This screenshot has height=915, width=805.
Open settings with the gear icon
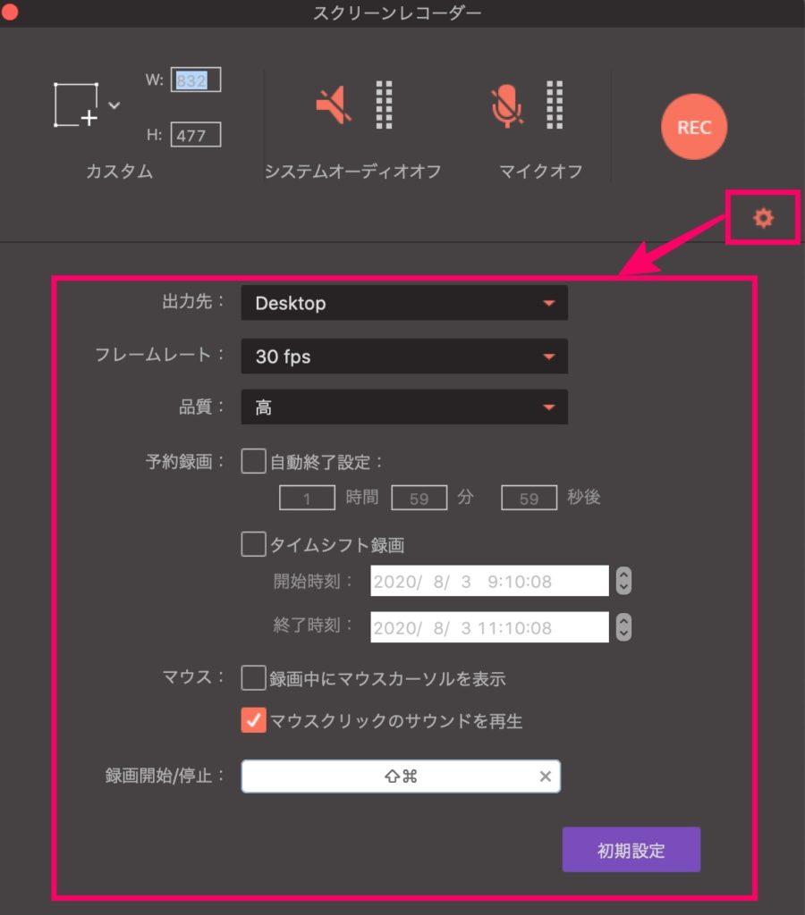pos(763,218)
